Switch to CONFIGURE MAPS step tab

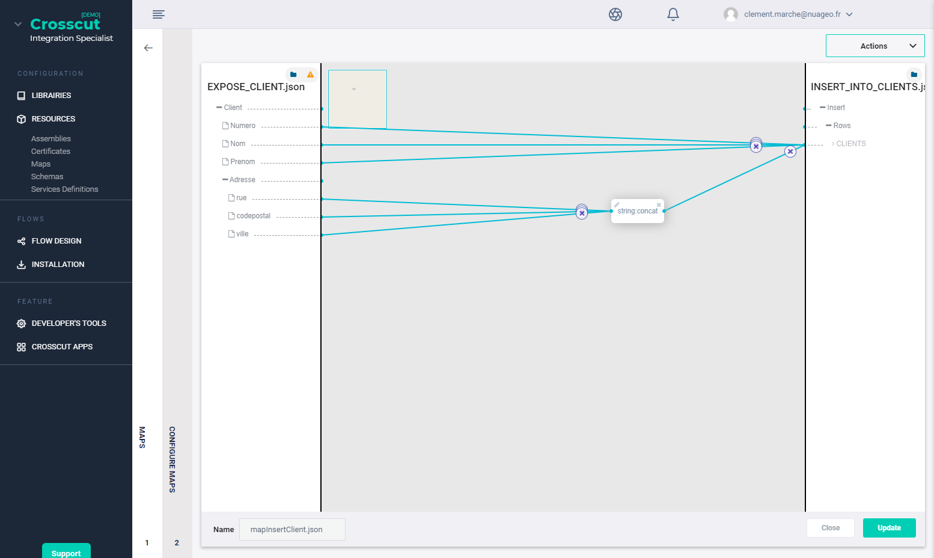(172, 459)
